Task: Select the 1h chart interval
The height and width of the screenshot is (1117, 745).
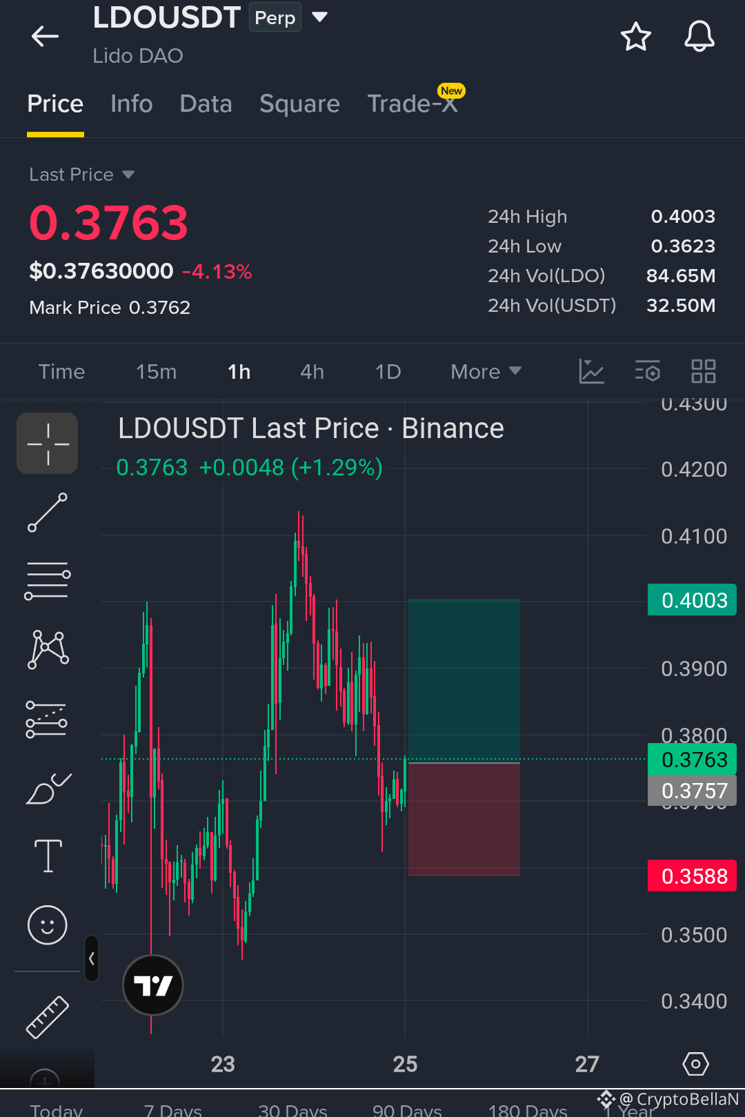Action: tap(239, 372)
